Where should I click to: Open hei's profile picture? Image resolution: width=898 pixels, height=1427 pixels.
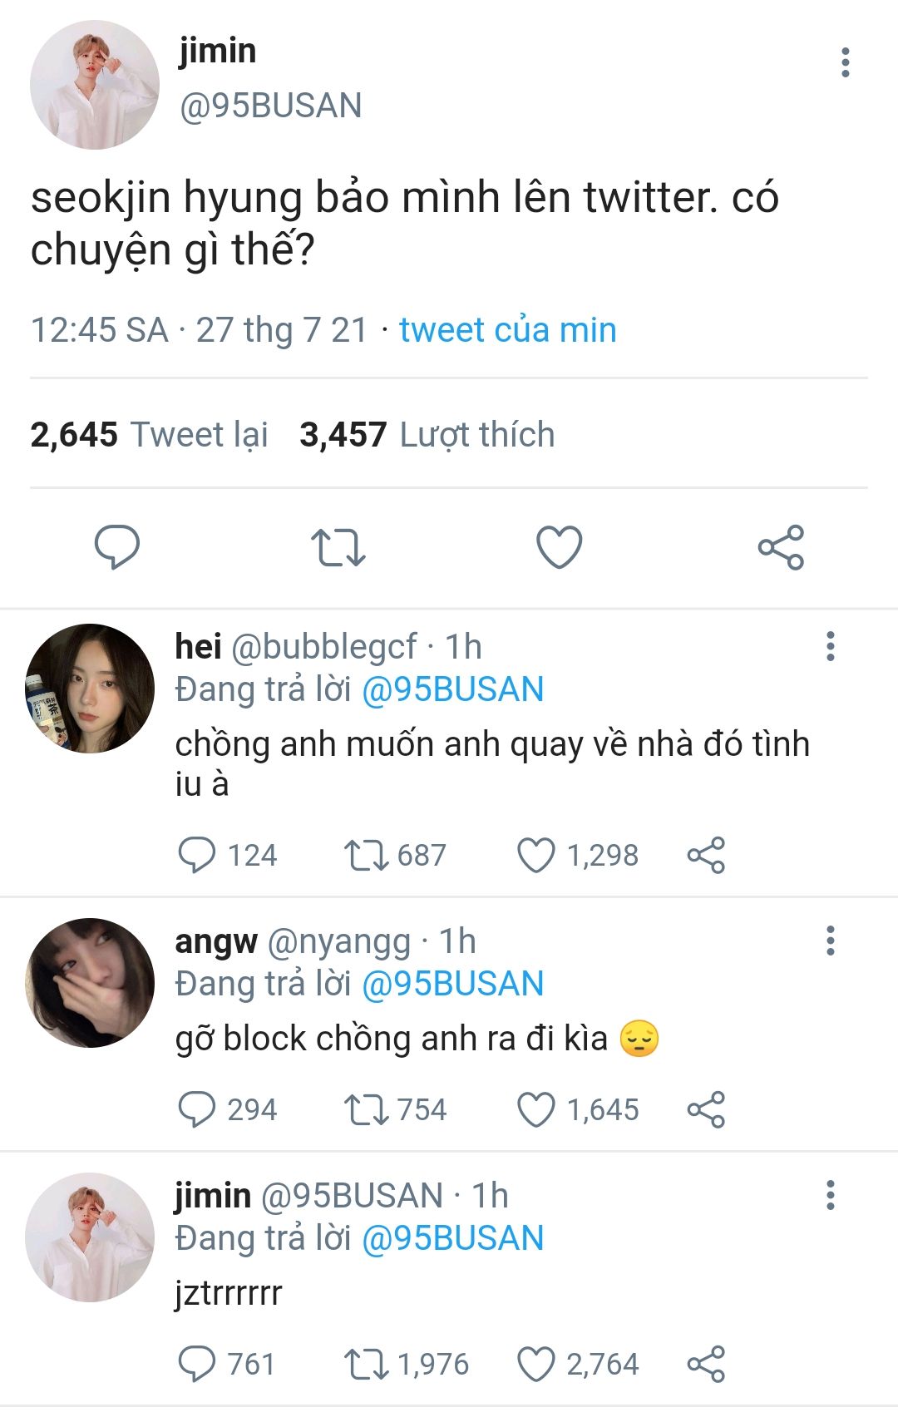pos(90,689)
